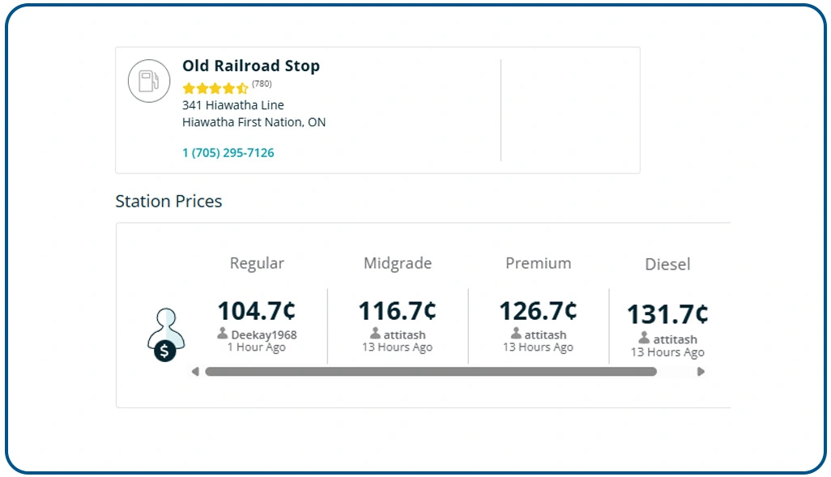This screenshot has width=831, height=477.
Task: Select the Diesel fuel column header
Action: point(667,264)
